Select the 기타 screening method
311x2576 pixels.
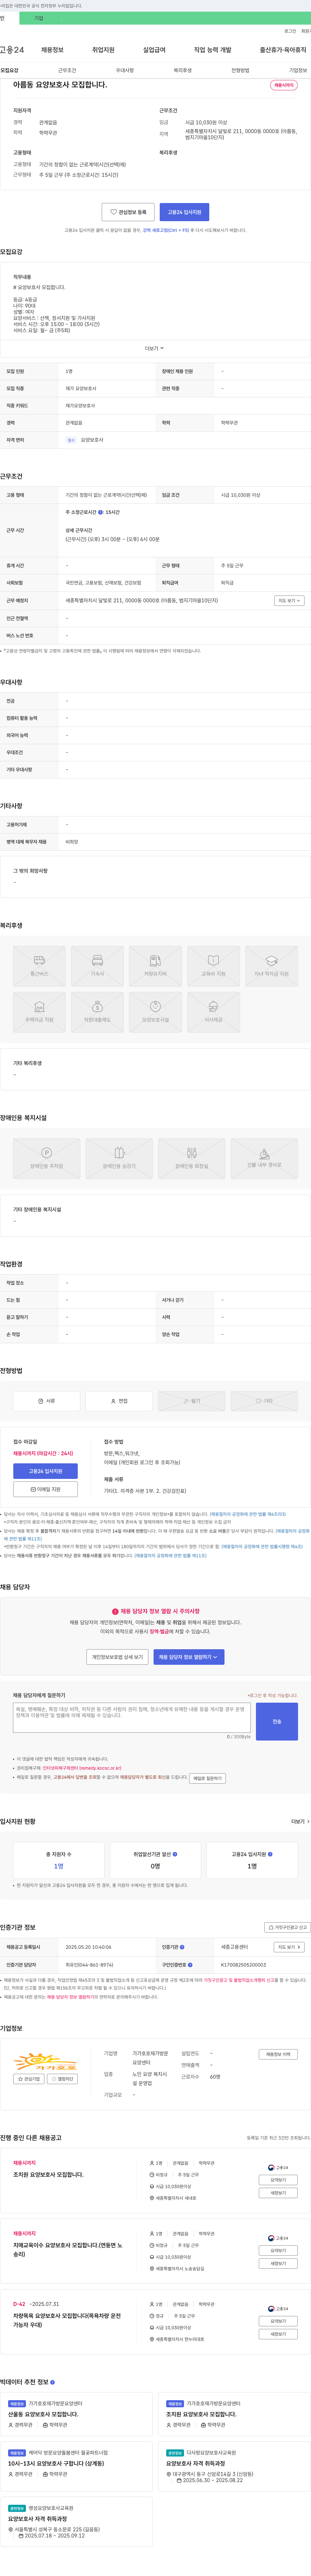tap(264, 1401)
